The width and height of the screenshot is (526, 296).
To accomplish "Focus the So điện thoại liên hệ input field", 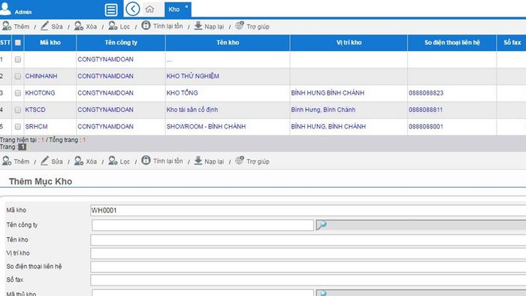I will point(308,267).
